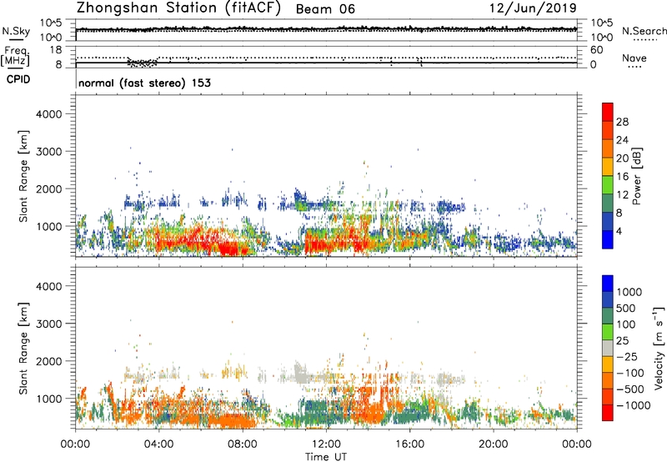This screenshot has height=462, width=667.
Task: Click the '16' label on power colorbar
Action: pos(622,177)
